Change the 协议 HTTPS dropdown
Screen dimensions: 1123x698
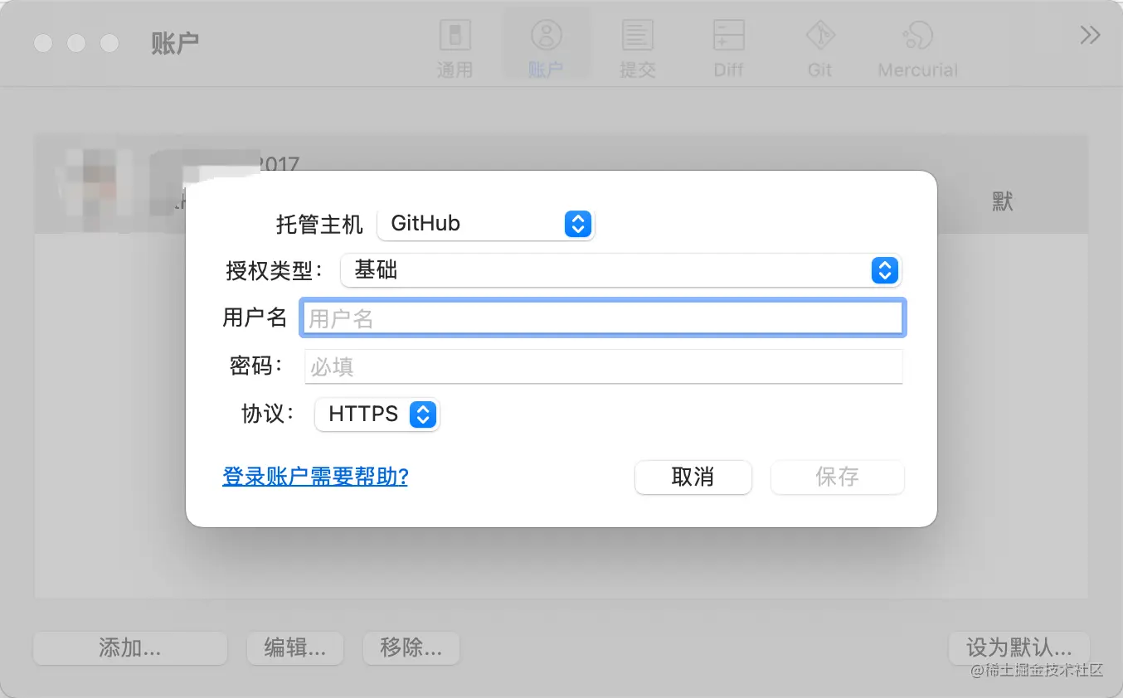tap(377, 414)
